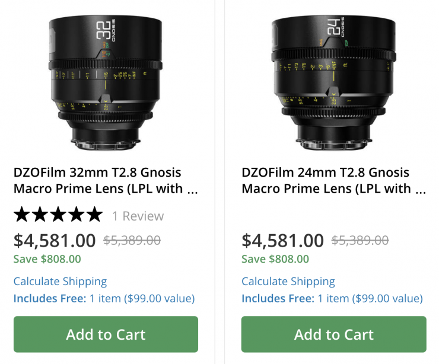The height and width of the screenshot is (364, 439).
Task: Click the $4,581.00 price of the 32mm lens
Action: [55, 241]
